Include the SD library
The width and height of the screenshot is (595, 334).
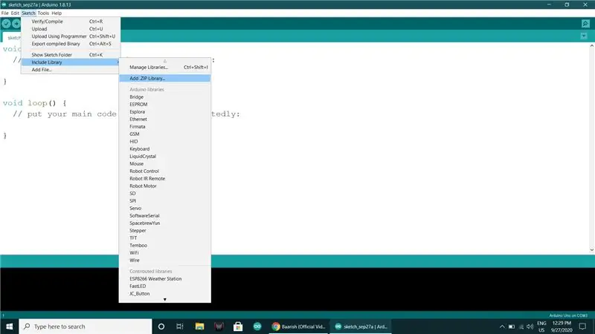coord(164,194)
